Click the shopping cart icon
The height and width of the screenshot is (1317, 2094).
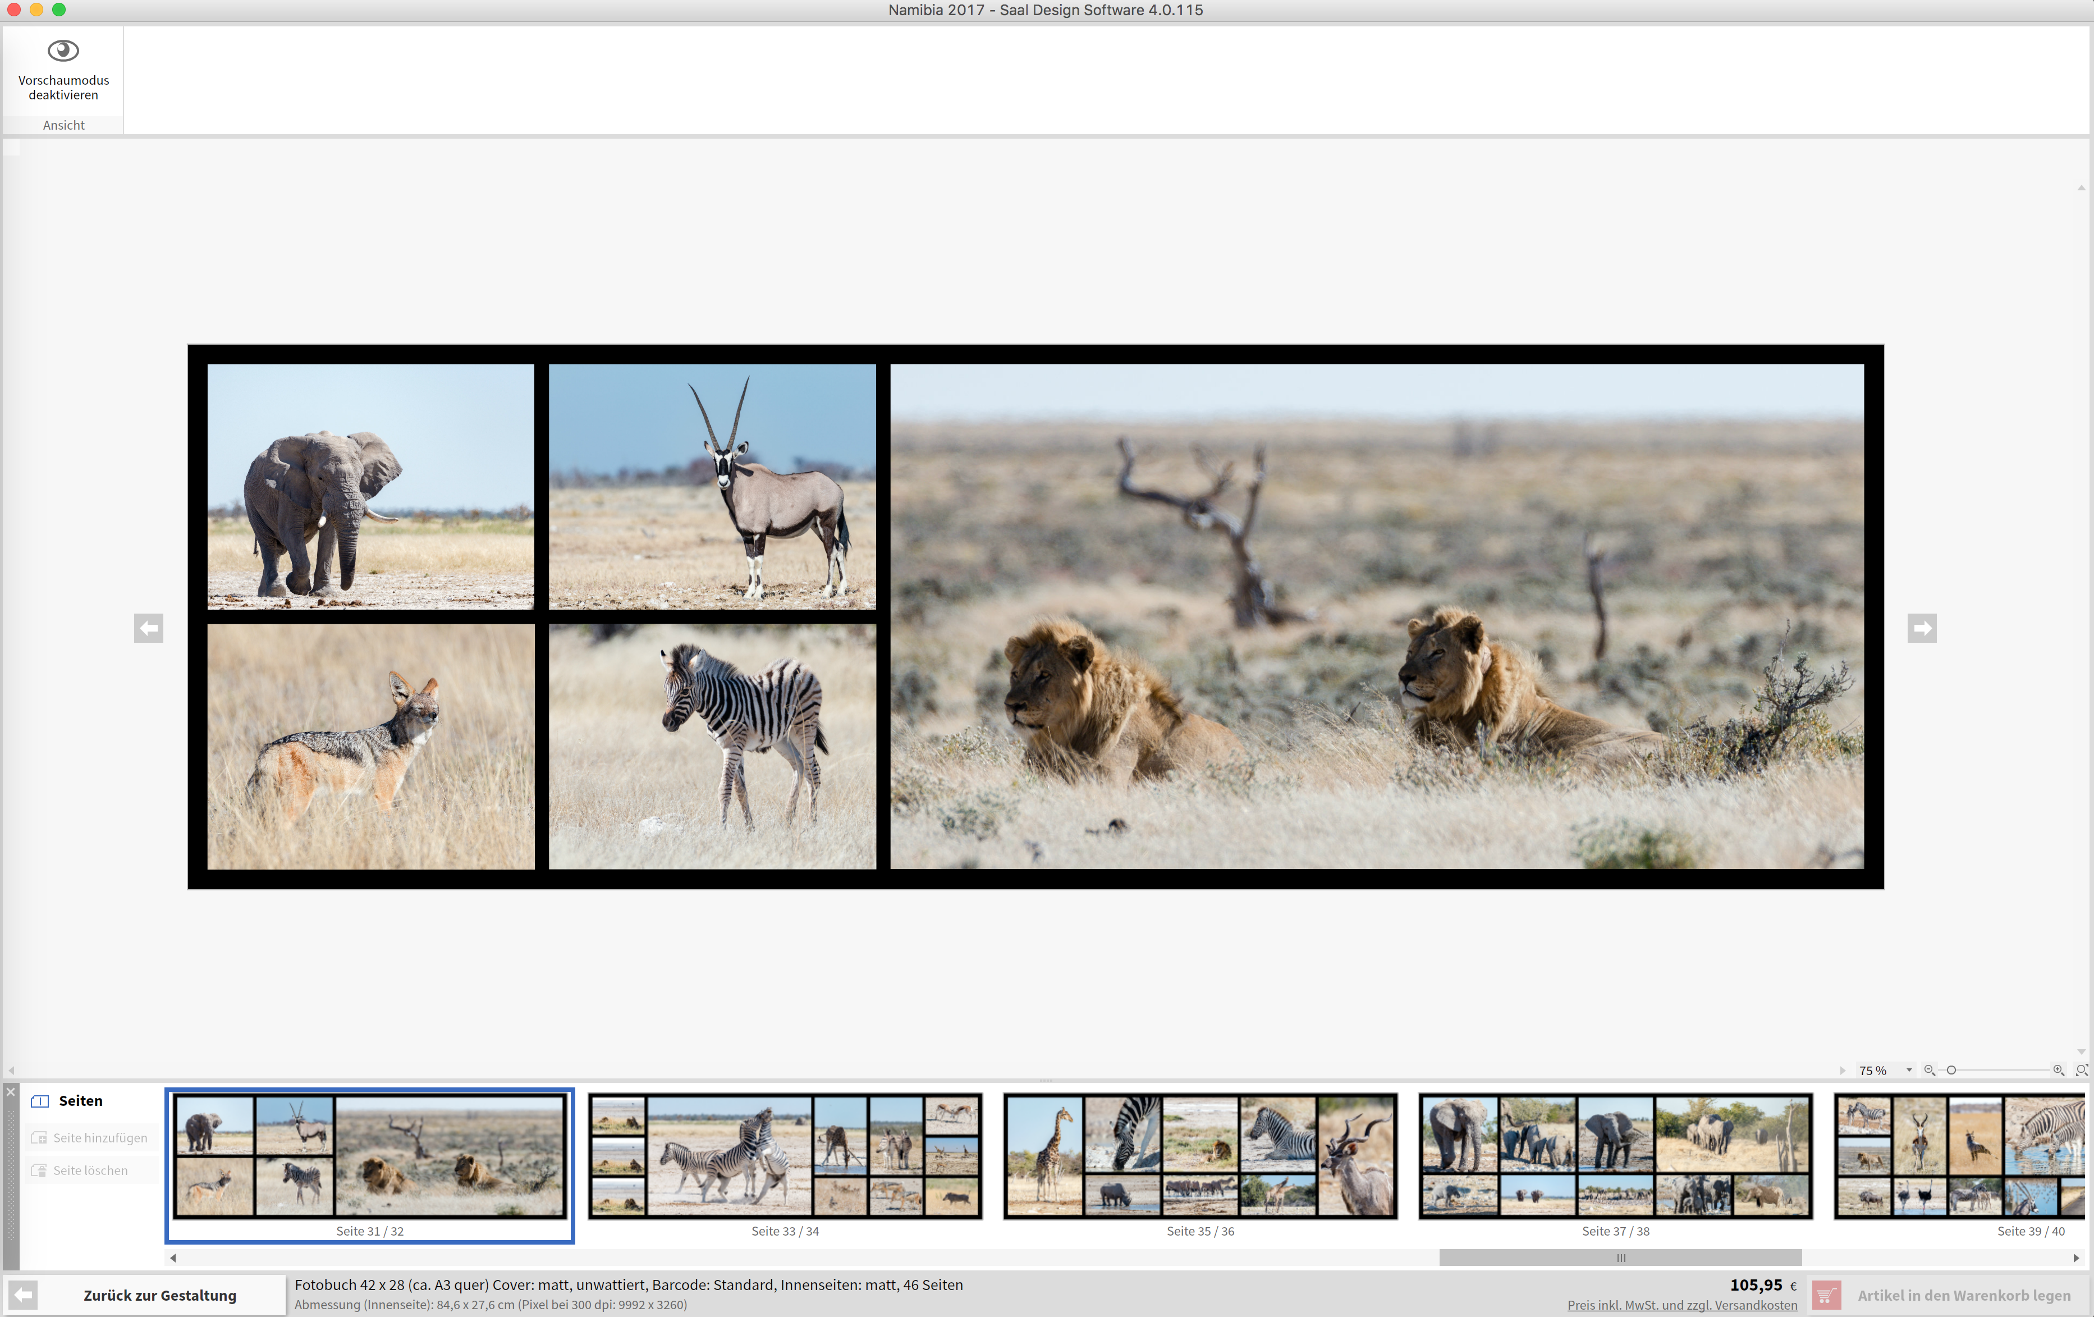[x=1826, y=1295]
